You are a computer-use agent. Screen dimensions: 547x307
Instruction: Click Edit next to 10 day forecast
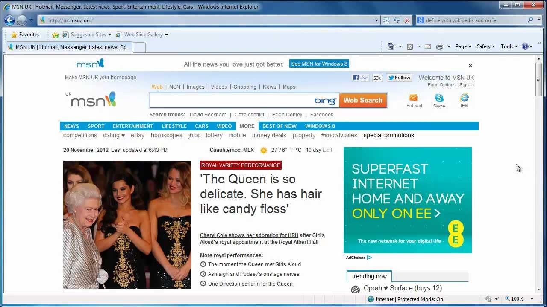point(328,150)
